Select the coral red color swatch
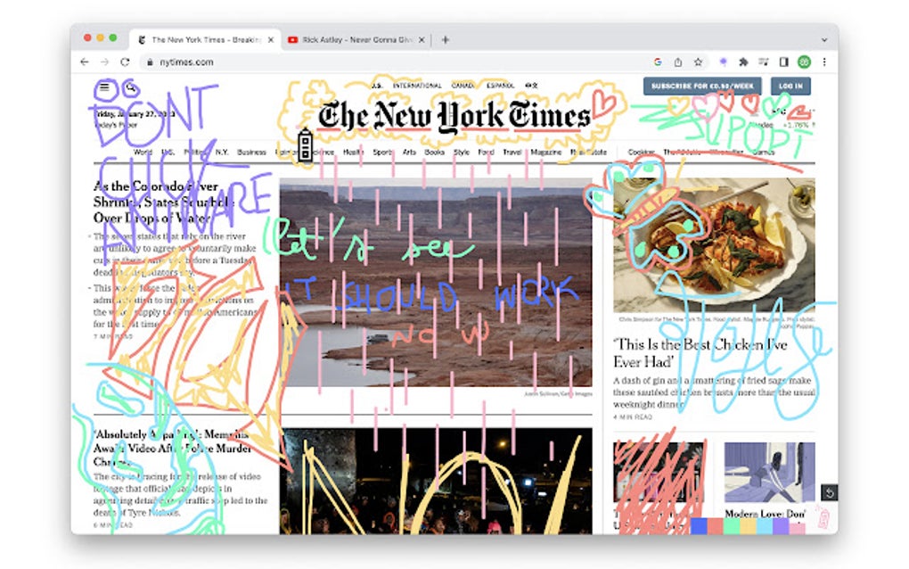Screen dimensions: 909x569 click(716, 527)
